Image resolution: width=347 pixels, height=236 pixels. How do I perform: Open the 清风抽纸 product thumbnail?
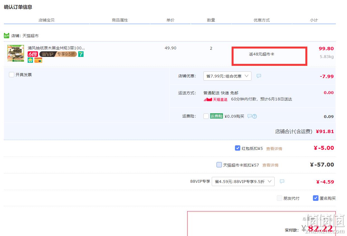pos(16,53)
